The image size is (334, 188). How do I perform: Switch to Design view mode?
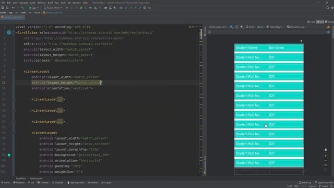point(329,22)
